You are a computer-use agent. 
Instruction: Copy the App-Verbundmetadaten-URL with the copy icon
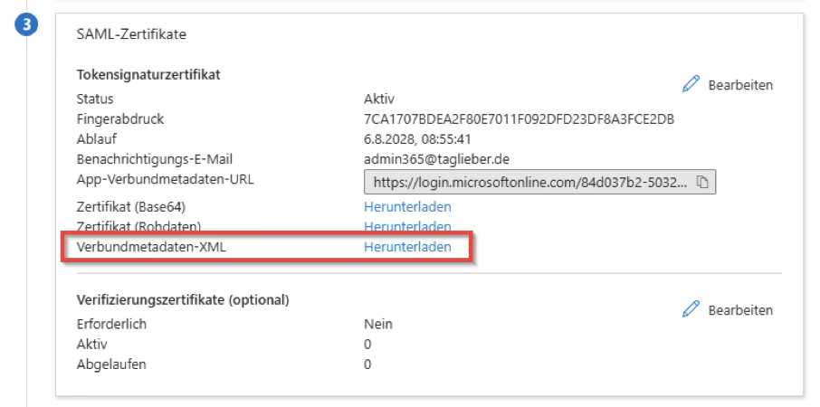click(703, 183)
